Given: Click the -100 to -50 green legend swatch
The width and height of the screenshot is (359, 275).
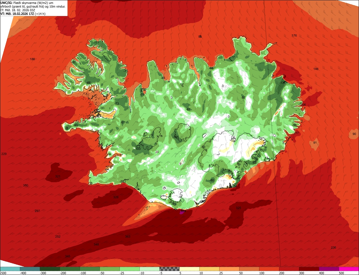Looking at the screenshot, I should [x=90, y=269].
